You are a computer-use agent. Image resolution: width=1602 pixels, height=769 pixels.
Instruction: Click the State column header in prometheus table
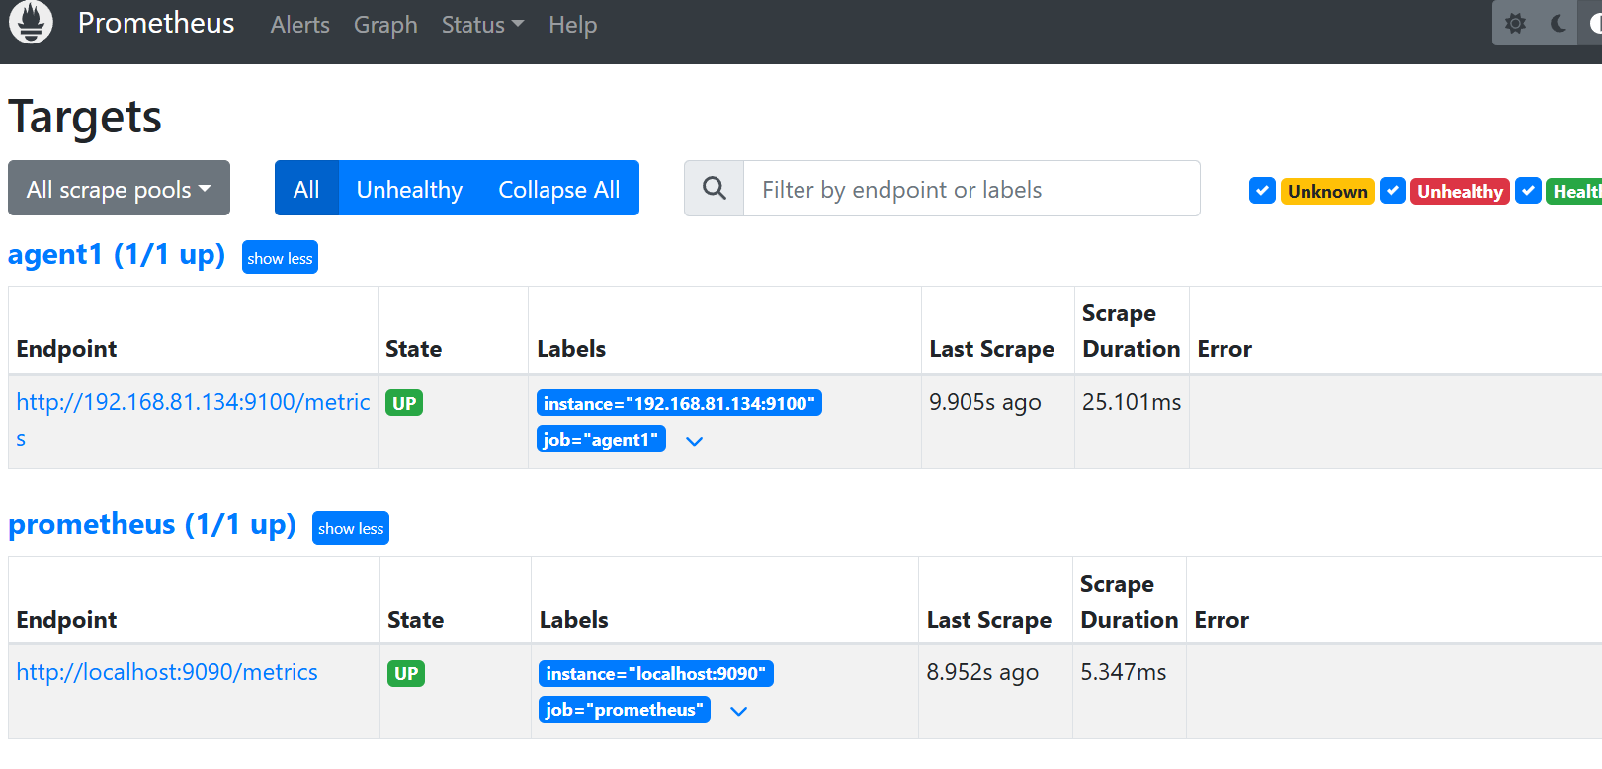[416, 620]
